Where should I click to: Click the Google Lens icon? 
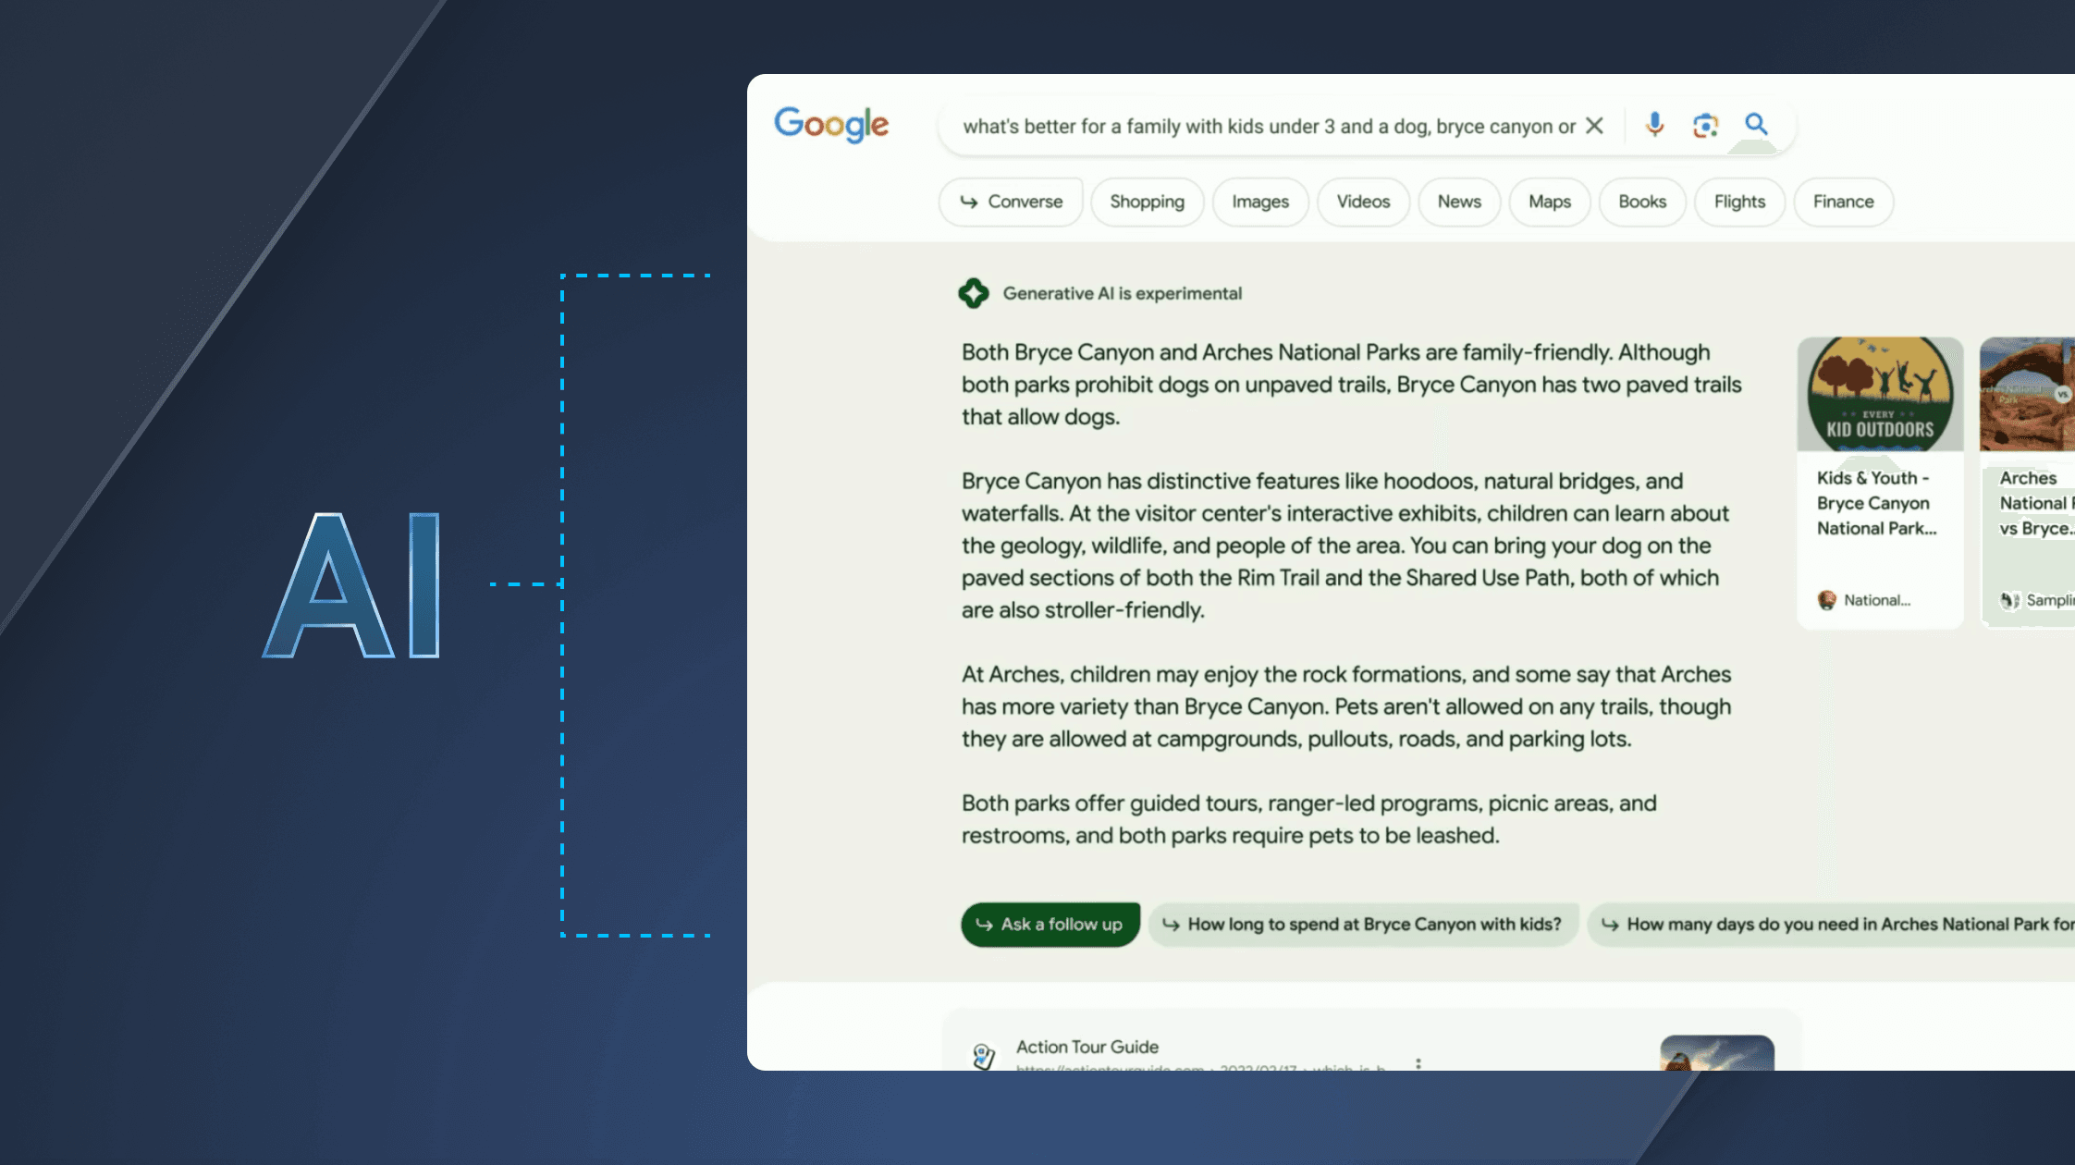click(1704, 126)
